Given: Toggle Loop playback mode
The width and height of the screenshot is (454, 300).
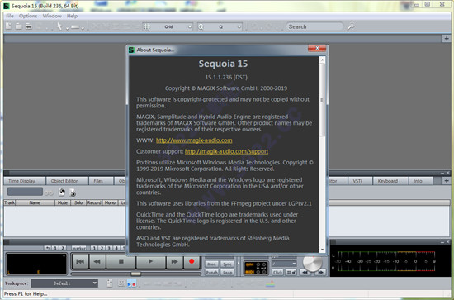Looking at the screenshot, I should coord(227,272).
